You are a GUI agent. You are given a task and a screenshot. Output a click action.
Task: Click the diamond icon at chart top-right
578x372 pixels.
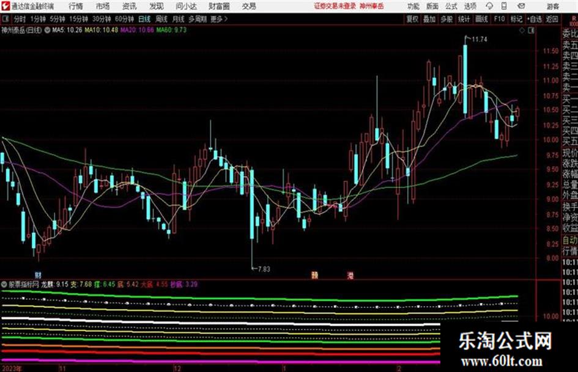522,31
